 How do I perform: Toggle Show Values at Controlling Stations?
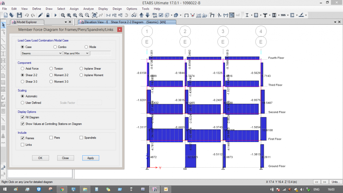(x=22, y=124)
